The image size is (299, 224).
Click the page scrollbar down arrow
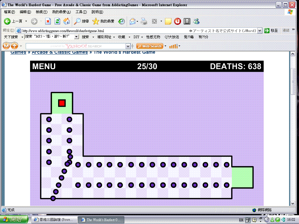click(293, 203)
